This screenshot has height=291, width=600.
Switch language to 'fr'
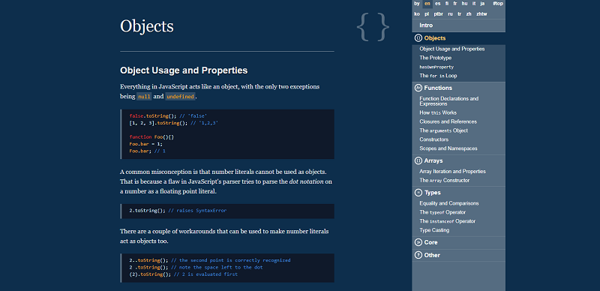[455, 4]
